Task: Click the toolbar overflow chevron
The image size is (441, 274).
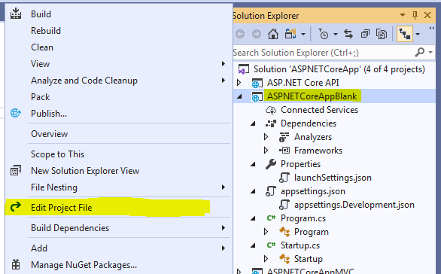Action: (x=431, y=28)
